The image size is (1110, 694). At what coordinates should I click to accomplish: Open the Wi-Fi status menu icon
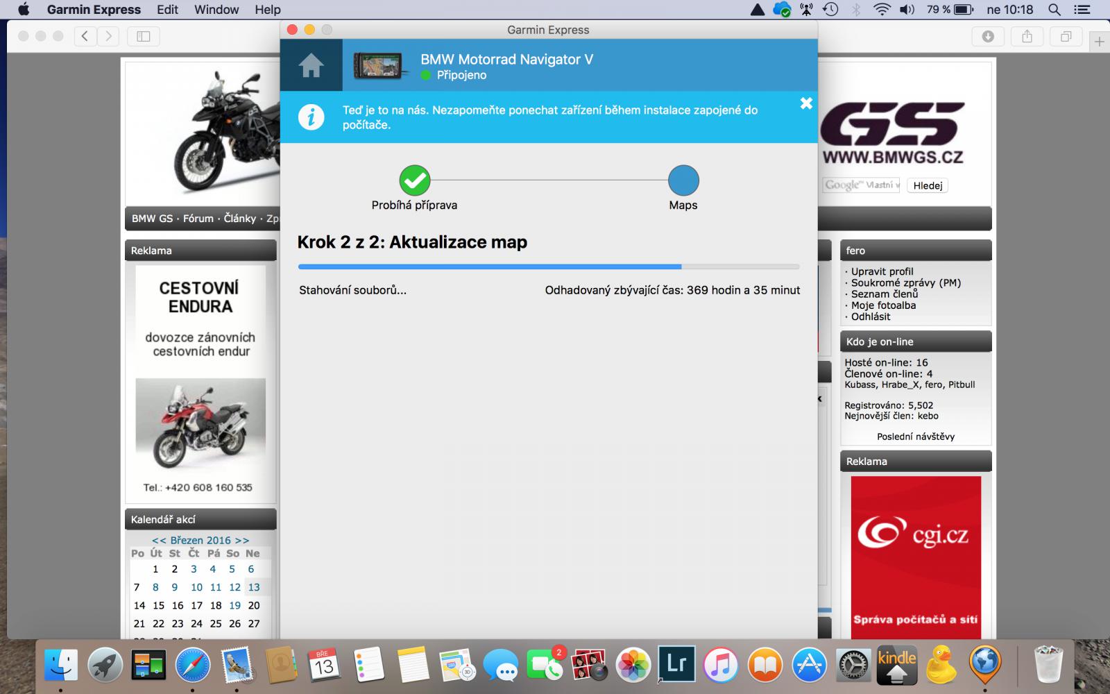pos(881,10)
